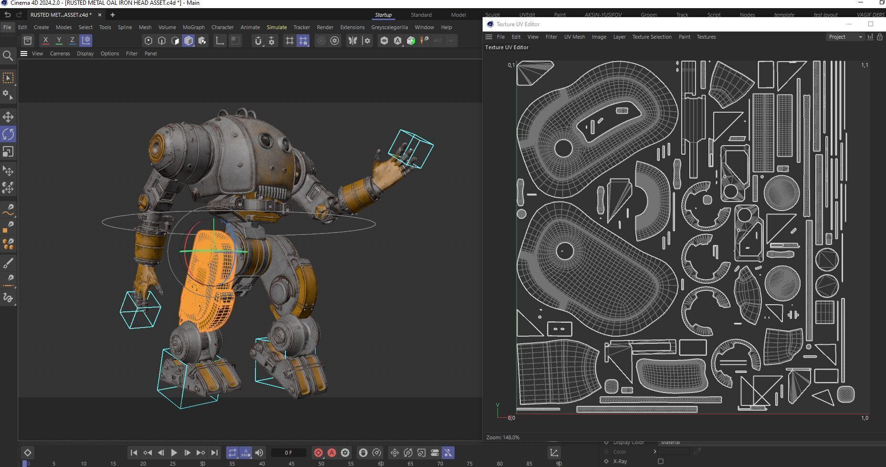886x467 pixels.
Task: Click the lock icon in UV Editor
Action: pyautogui.click(x=880, y=37)
